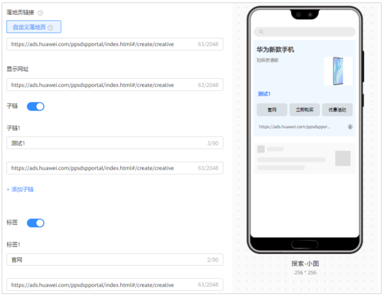Click the info icon beside preview URL
The height and width of the screenshot is (296, 384).
pyautogui.click(x=350, y=127)
